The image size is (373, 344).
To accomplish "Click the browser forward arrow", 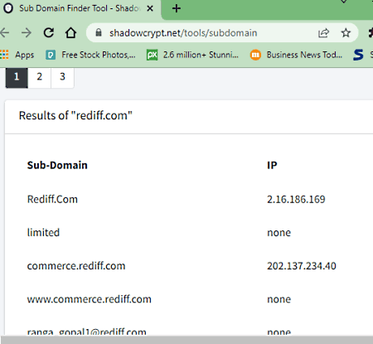I will tap(27, 33).
